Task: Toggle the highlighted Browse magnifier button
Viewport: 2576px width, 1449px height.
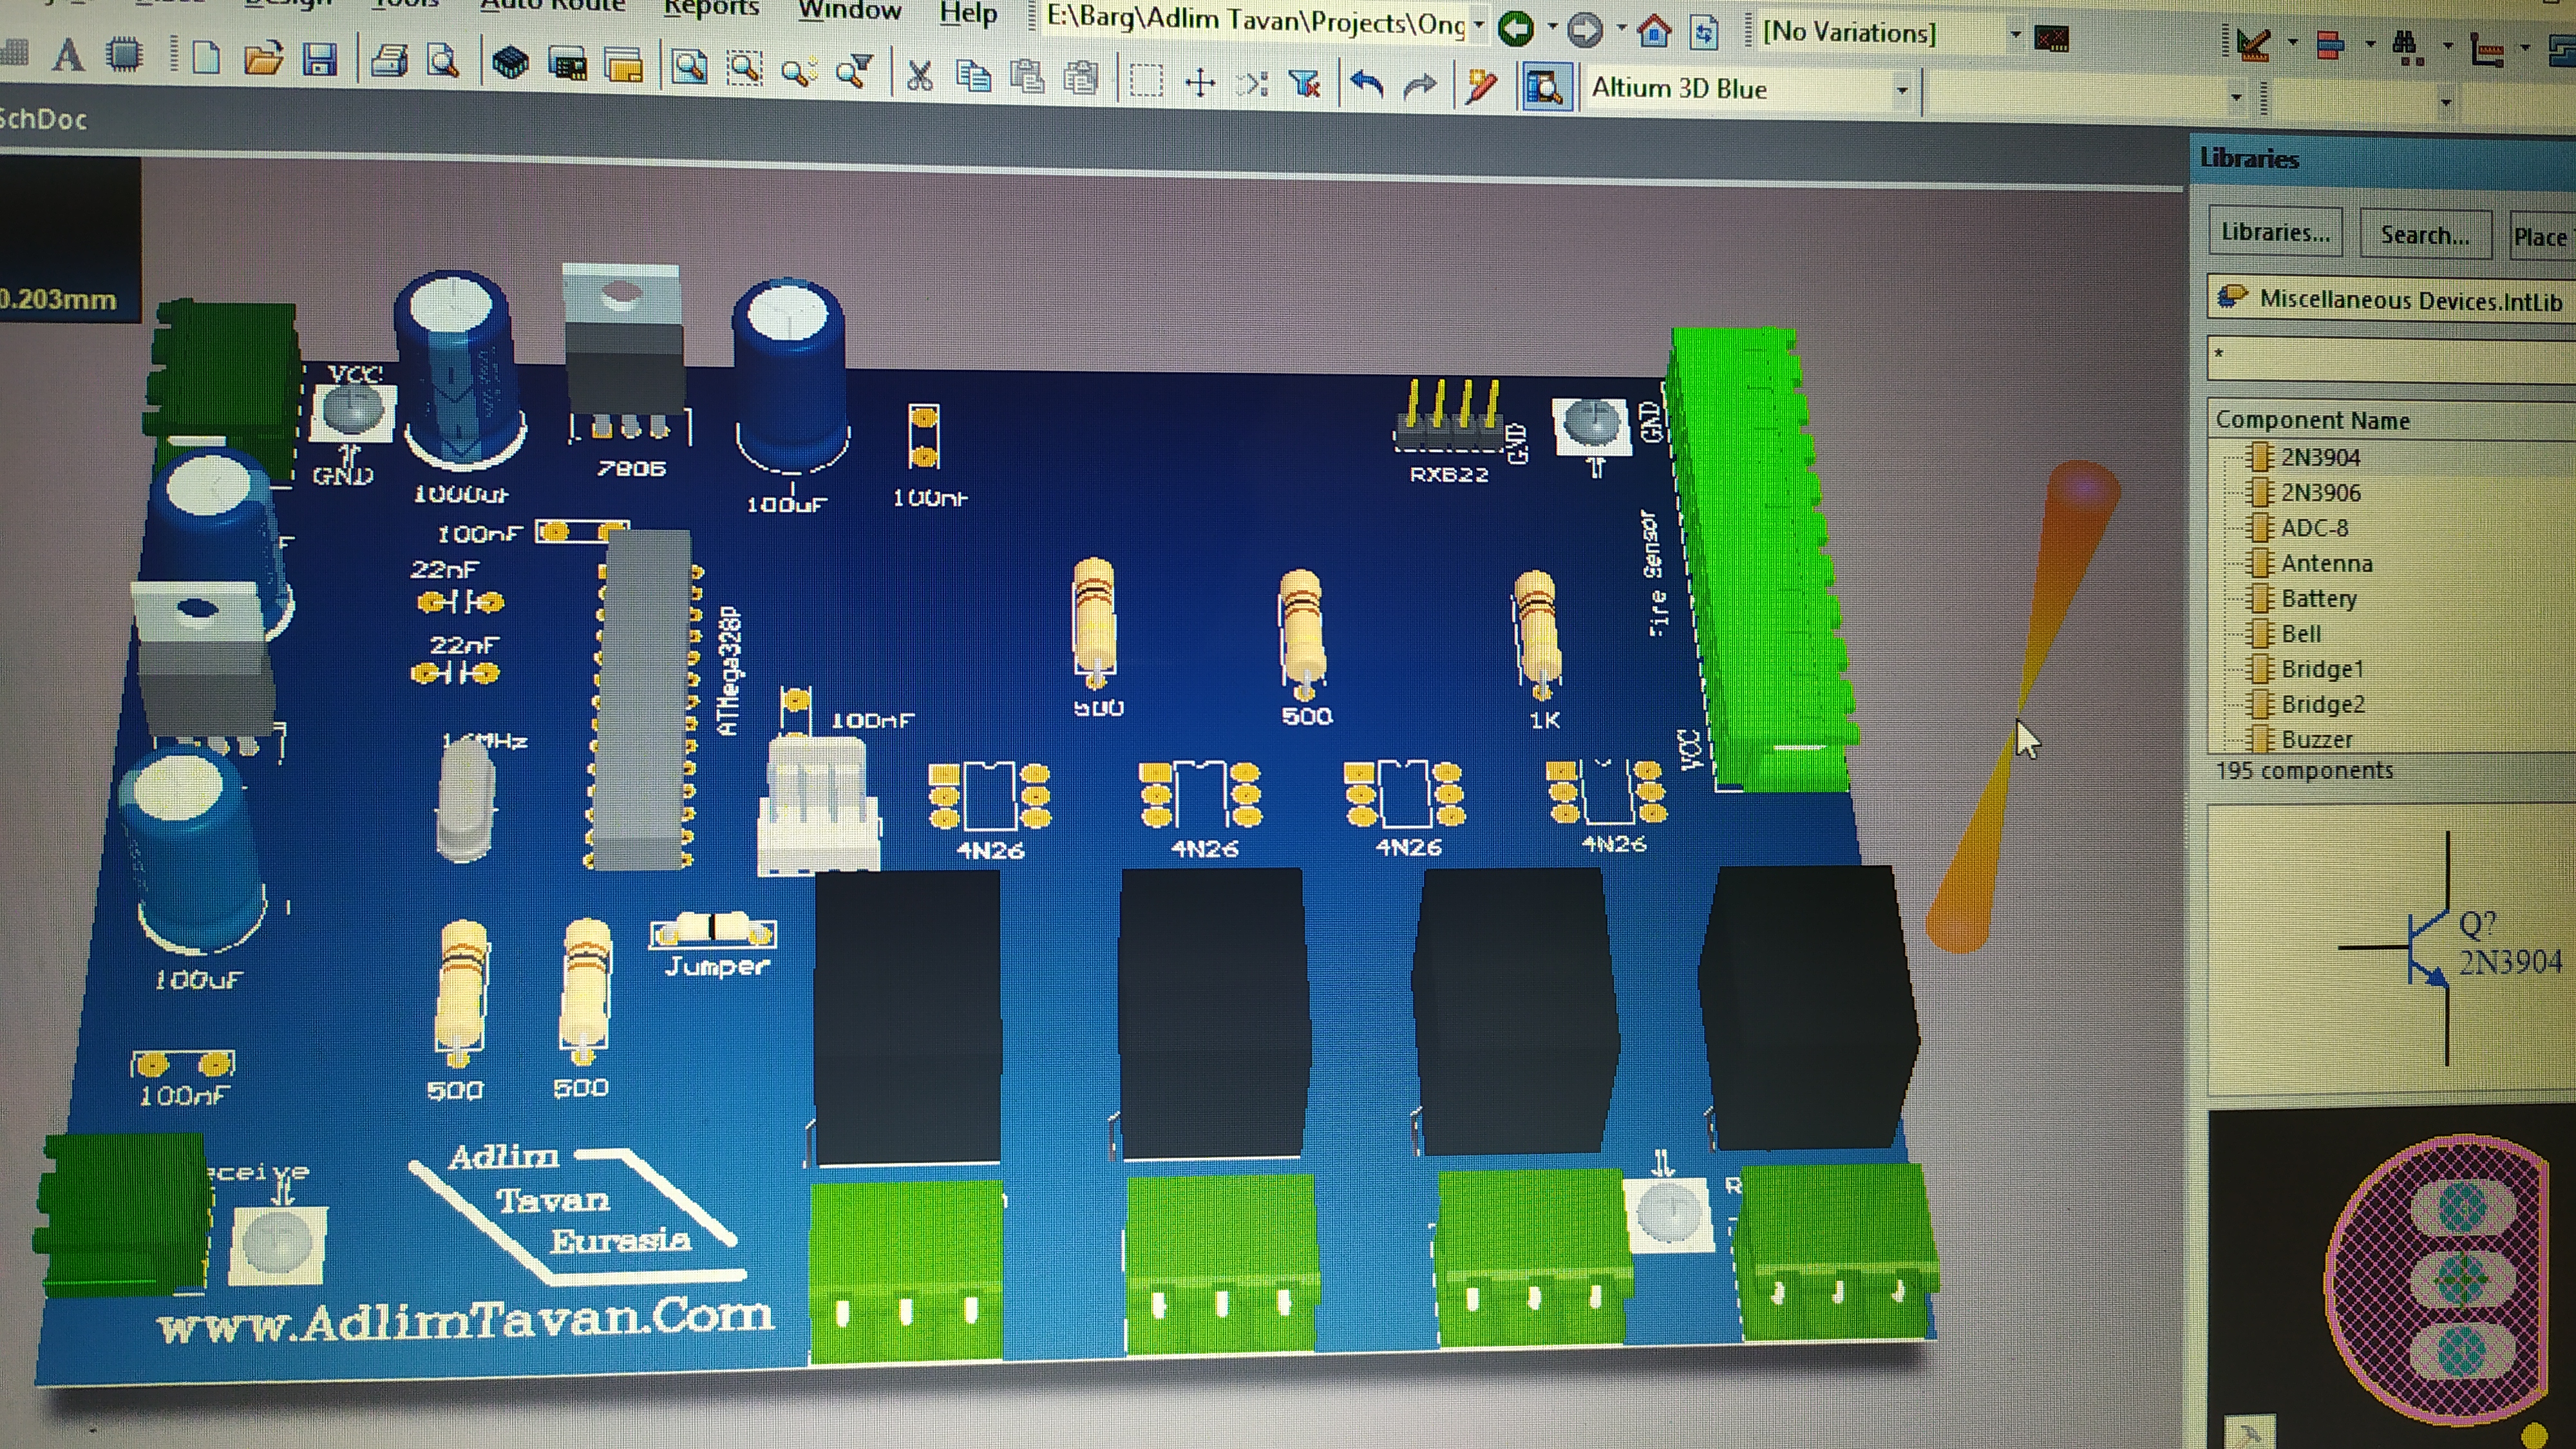Action: (1546, 88)
